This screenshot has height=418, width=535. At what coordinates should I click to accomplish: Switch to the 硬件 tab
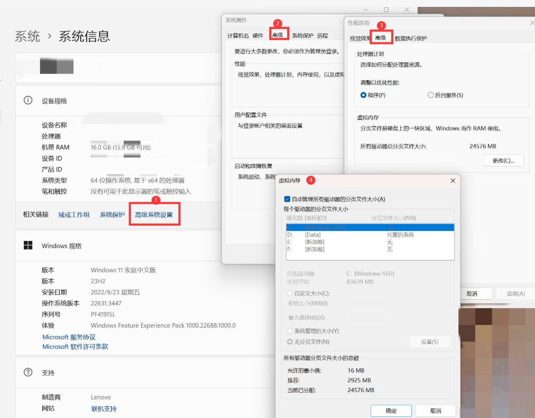click(x=258, y=35)
